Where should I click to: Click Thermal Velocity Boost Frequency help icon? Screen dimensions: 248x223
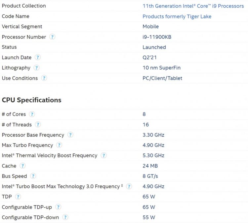click(103, 156)
